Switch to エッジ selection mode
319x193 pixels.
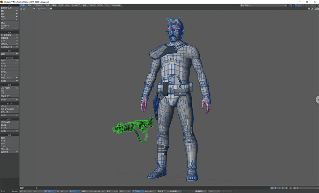38,192
